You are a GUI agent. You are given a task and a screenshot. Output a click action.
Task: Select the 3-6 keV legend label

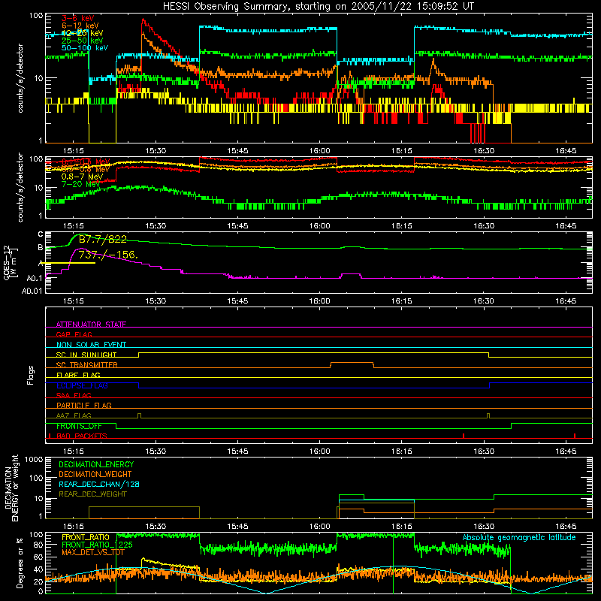click(x=78, y=18)
